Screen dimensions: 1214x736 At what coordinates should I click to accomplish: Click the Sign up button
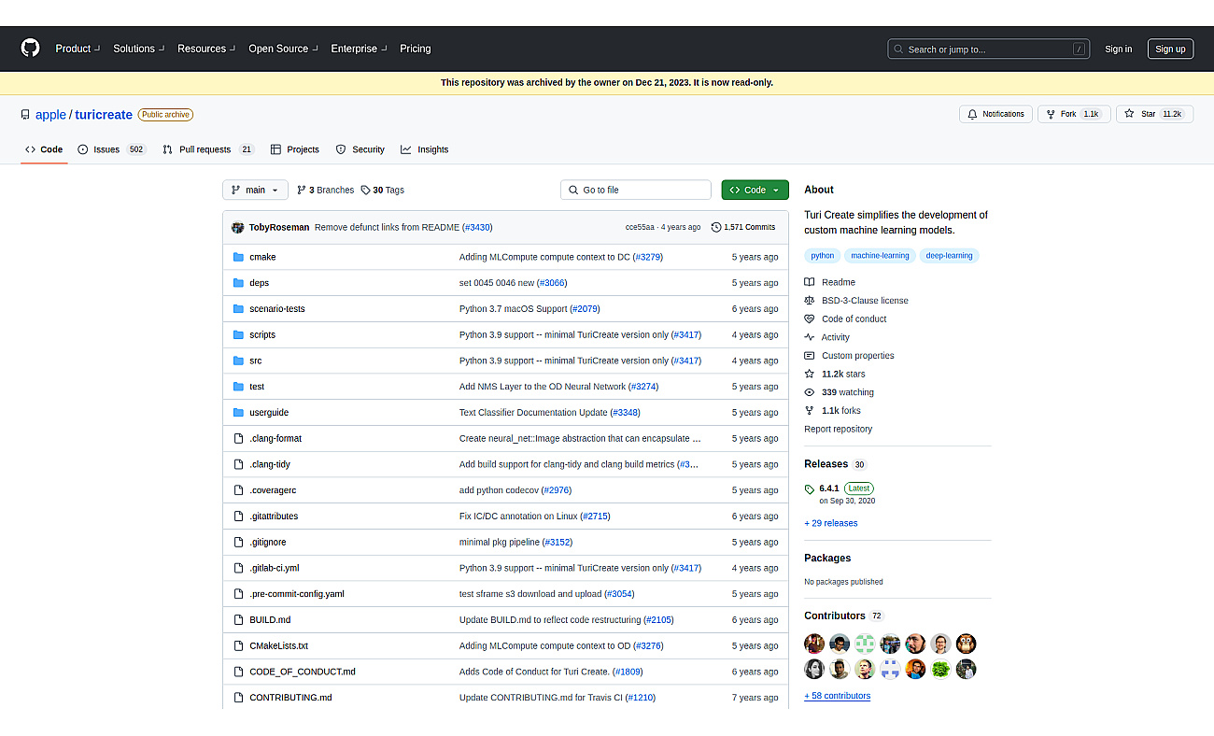point(1170,49)
